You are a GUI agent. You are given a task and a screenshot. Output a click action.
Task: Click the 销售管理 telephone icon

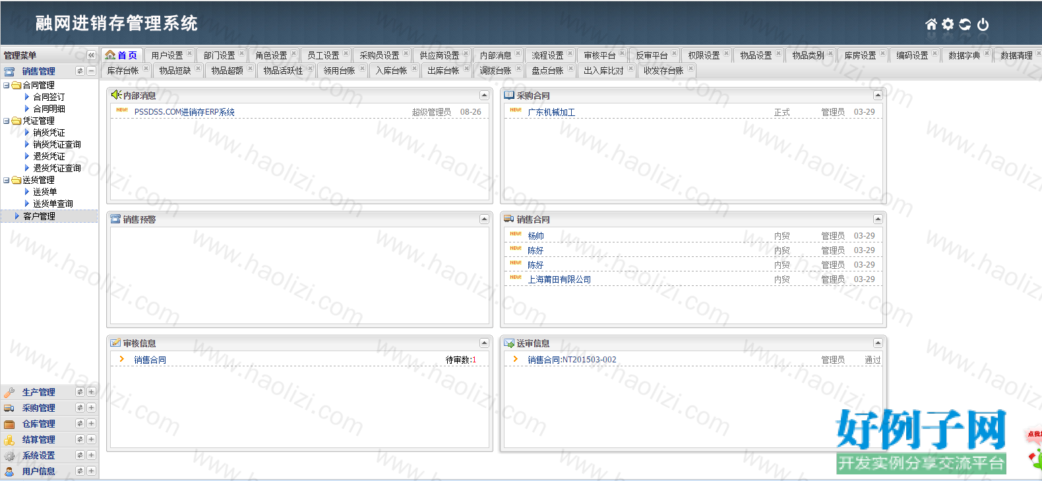tap(9, 71)
